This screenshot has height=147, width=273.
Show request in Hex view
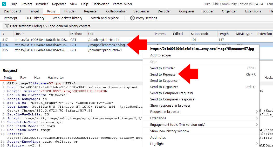(37, 77)
